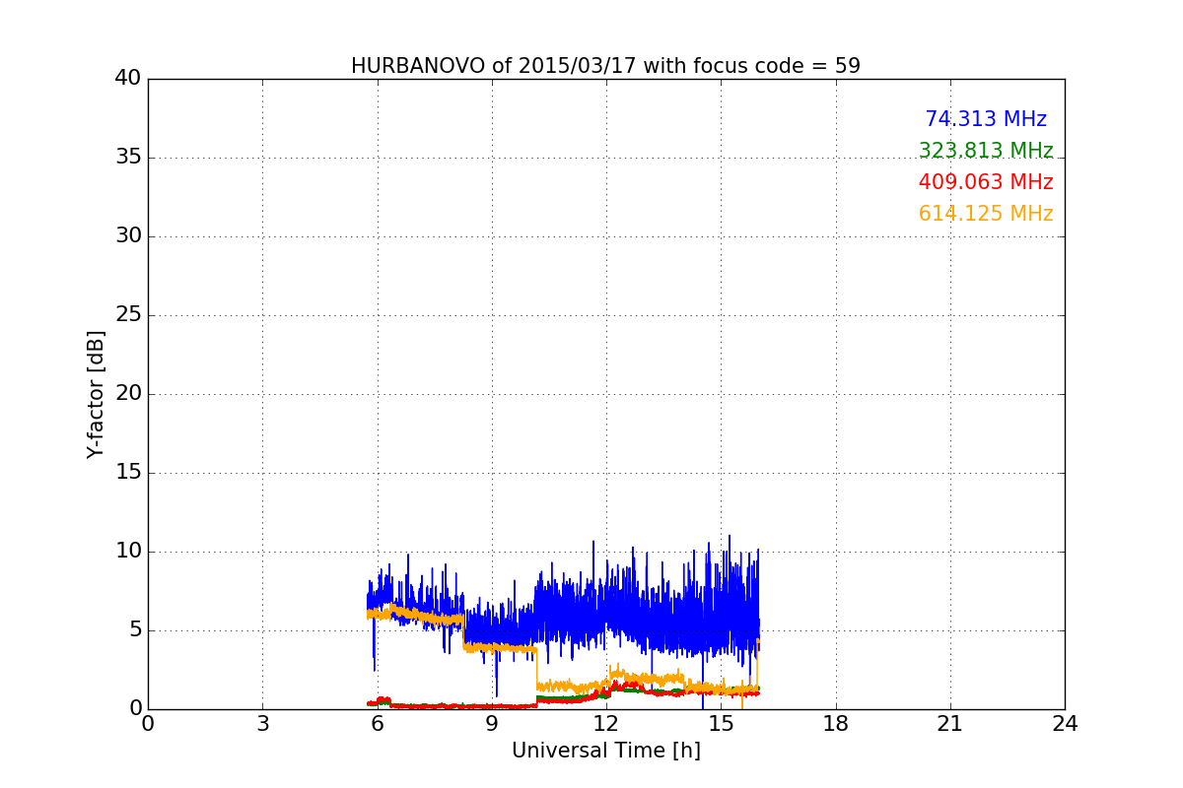
Task: Click x-axis tick label '18'
Action: click(x=836, y=724)
